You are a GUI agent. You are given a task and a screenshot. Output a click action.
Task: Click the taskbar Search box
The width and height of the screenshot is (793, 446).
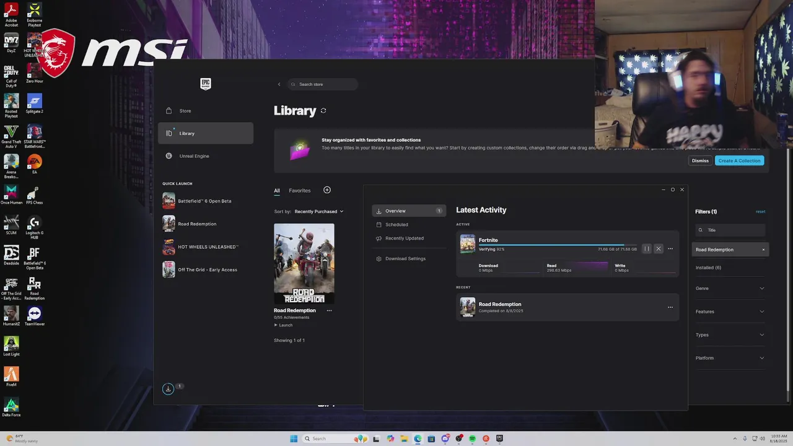pyautogui.click(x=335, y=439)
